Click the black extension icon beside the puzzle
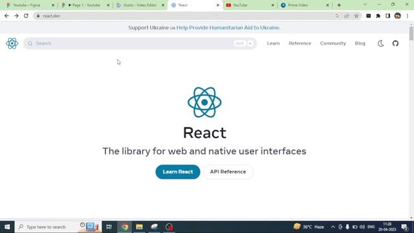The image size is (414, 233). pos(368,16)
